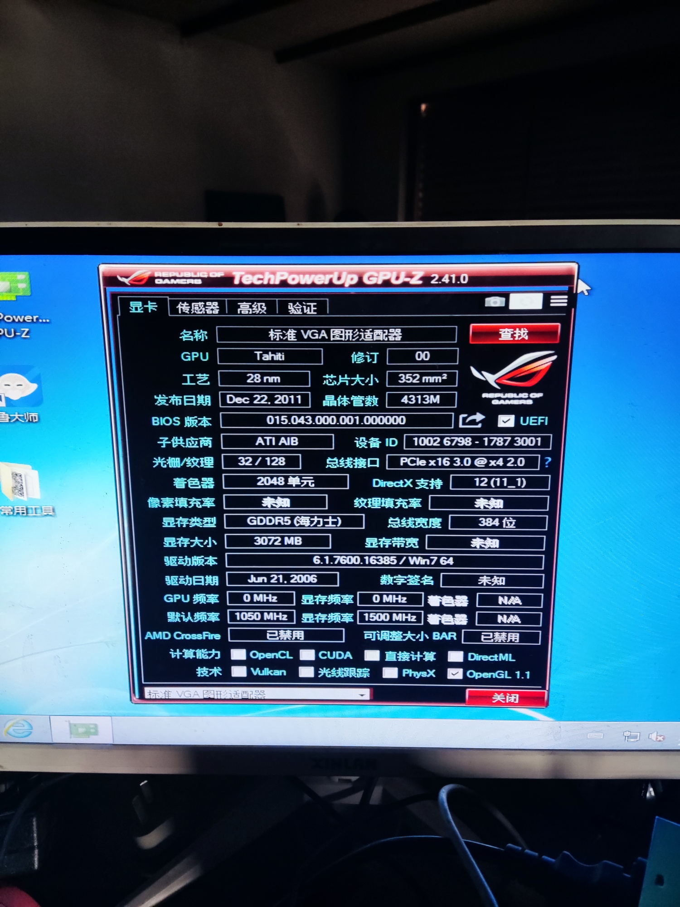This screenshot has height=907, width=680.
Task: Click the AMD CrossFire 已禁用 field
Action: tap(286, 635)
